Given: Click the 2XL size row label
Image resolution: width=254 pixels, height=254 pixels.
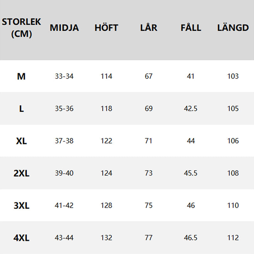Looking at the screenshot, I should (x=21, y=173).
